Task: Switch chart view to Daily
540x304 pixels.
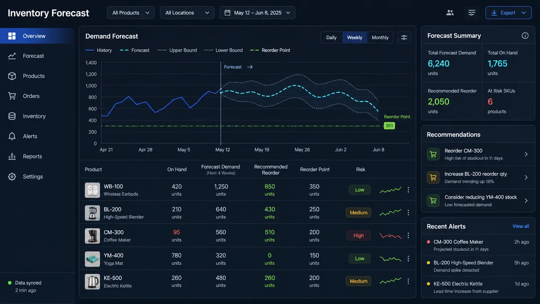Action: 332,37
